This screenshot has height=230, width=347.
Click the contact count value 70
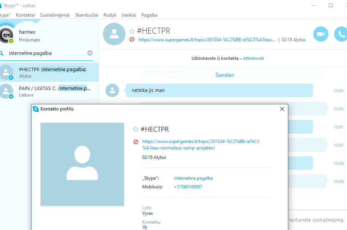(144, 228)
